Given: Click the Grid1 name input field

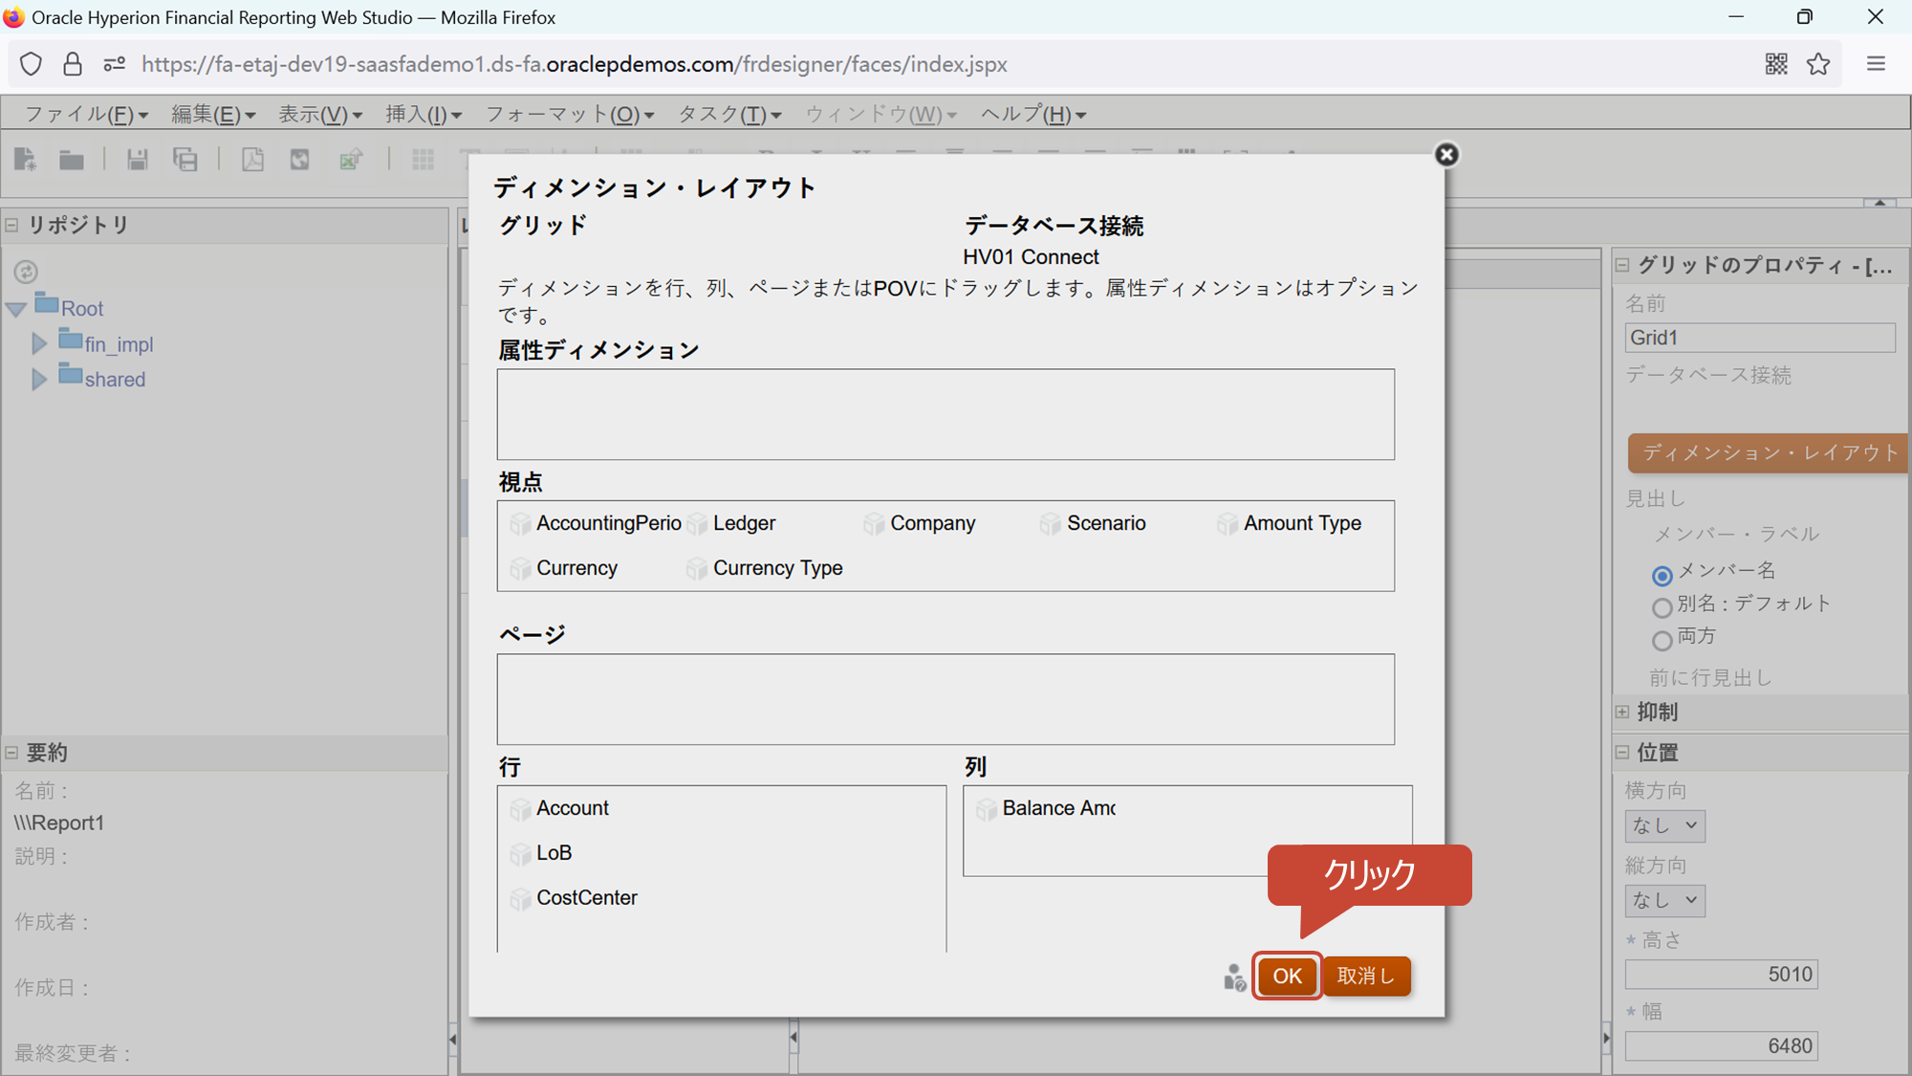Looking at the screenshot, I should coord(1759,338).
